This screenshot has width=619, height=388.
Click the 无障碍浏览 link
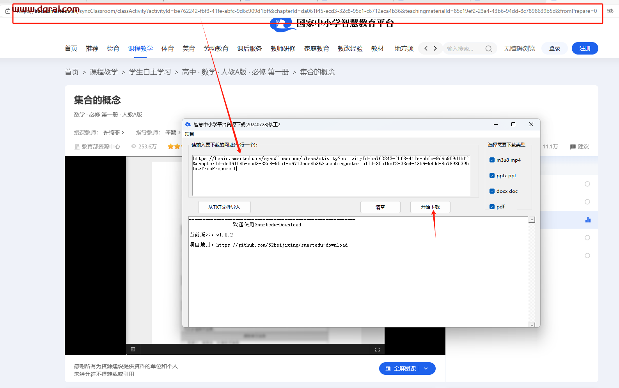(x=520, y=48)
